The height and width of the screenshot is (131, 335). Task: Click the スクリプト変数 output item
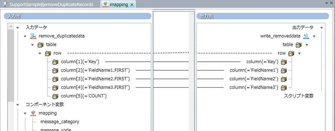click(x=298, y=96)
